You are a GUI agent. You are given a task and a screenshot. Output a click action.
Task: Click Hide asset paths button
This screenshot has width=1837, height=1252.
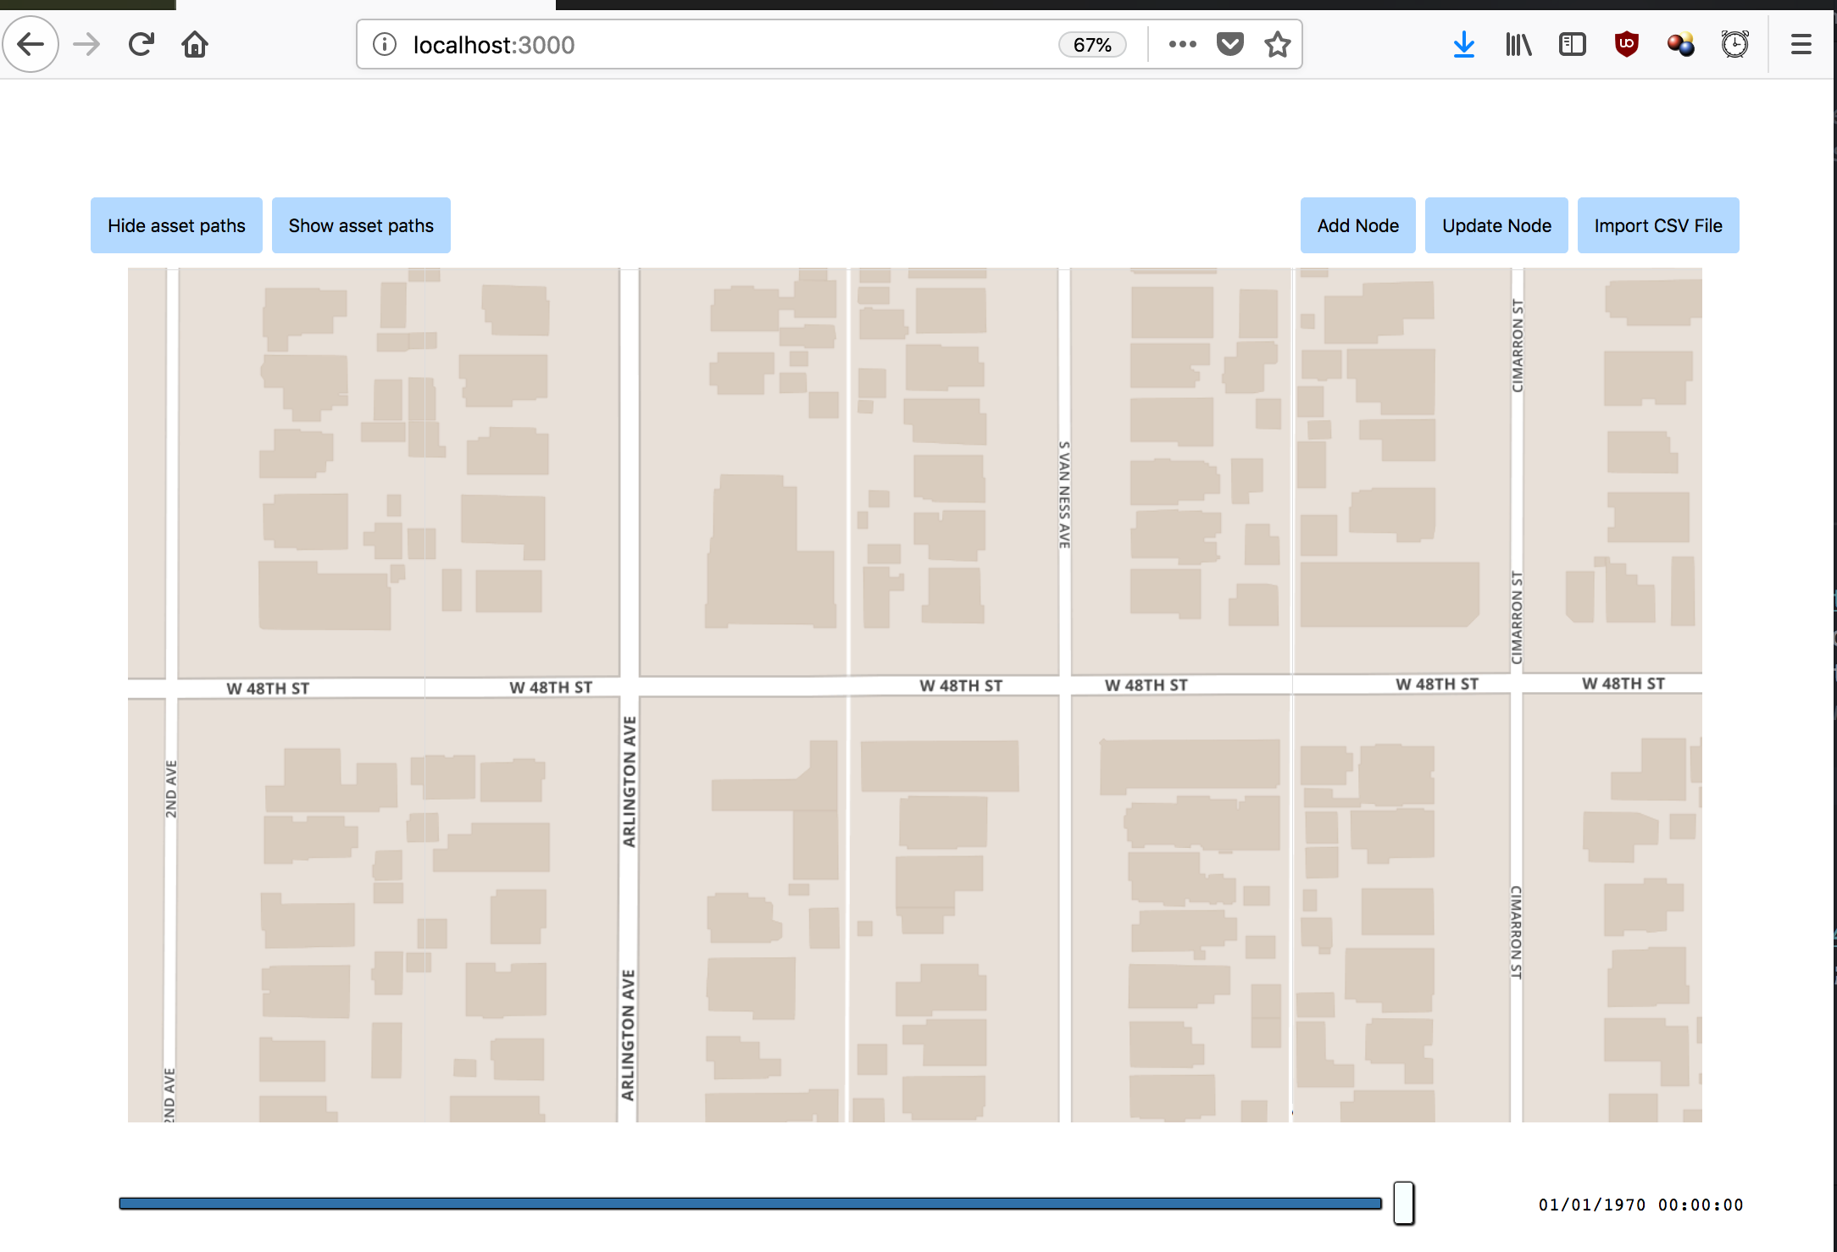176,225
